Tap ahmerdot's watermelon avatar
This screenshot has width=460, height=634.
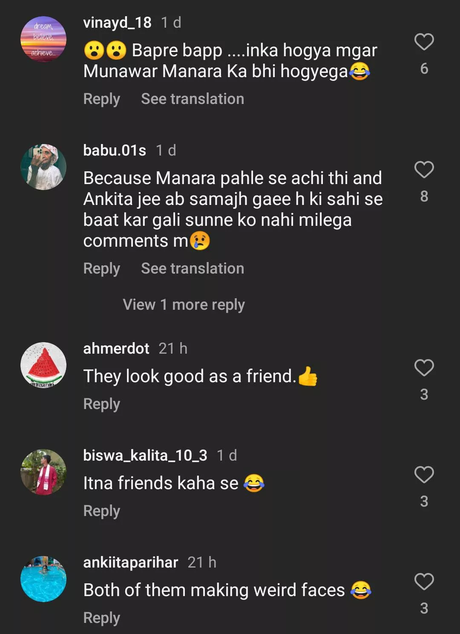[43, 365]
